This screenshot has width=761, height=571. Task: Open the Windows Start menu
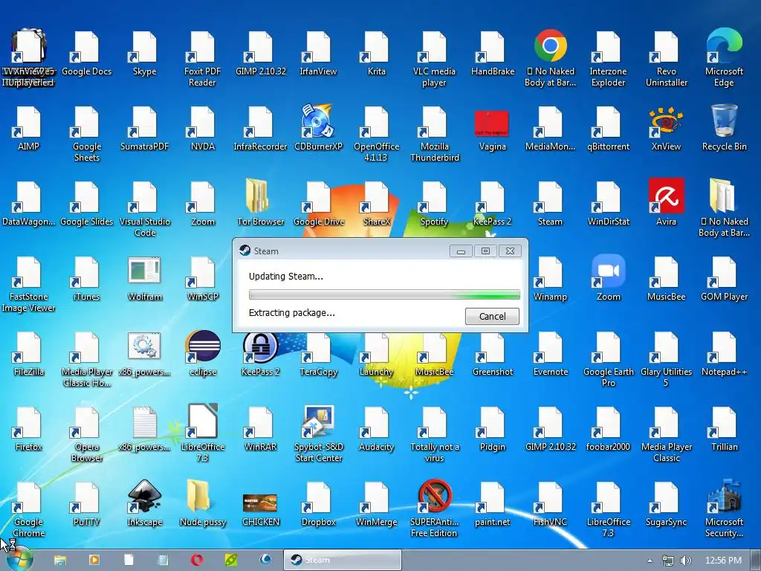(x=19, y=560)
